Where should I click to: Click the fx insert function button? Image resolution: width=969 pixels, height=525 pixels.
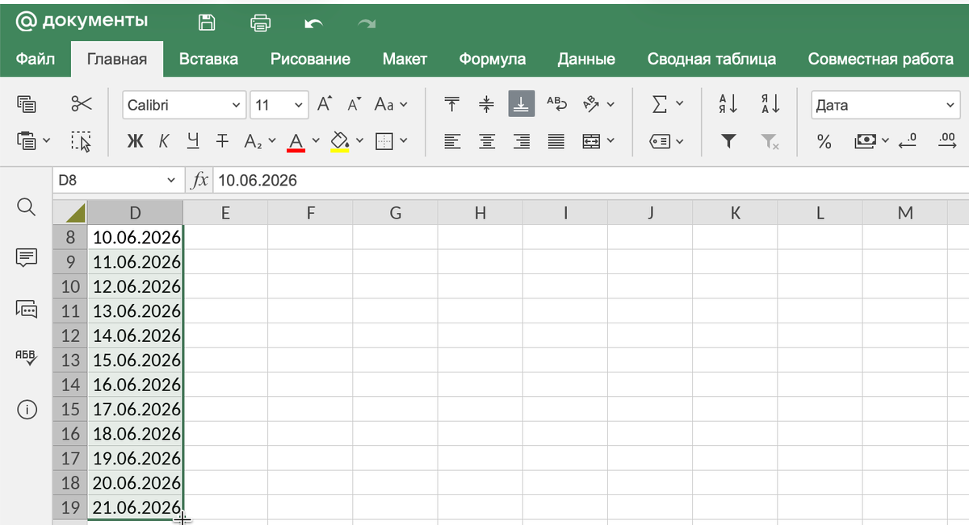click(x=199, y=181)
